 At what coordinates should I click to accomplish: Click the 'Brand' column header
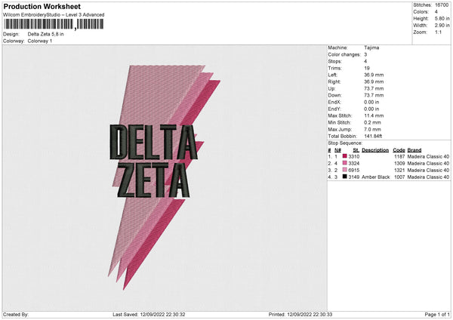tap(414, 150)
